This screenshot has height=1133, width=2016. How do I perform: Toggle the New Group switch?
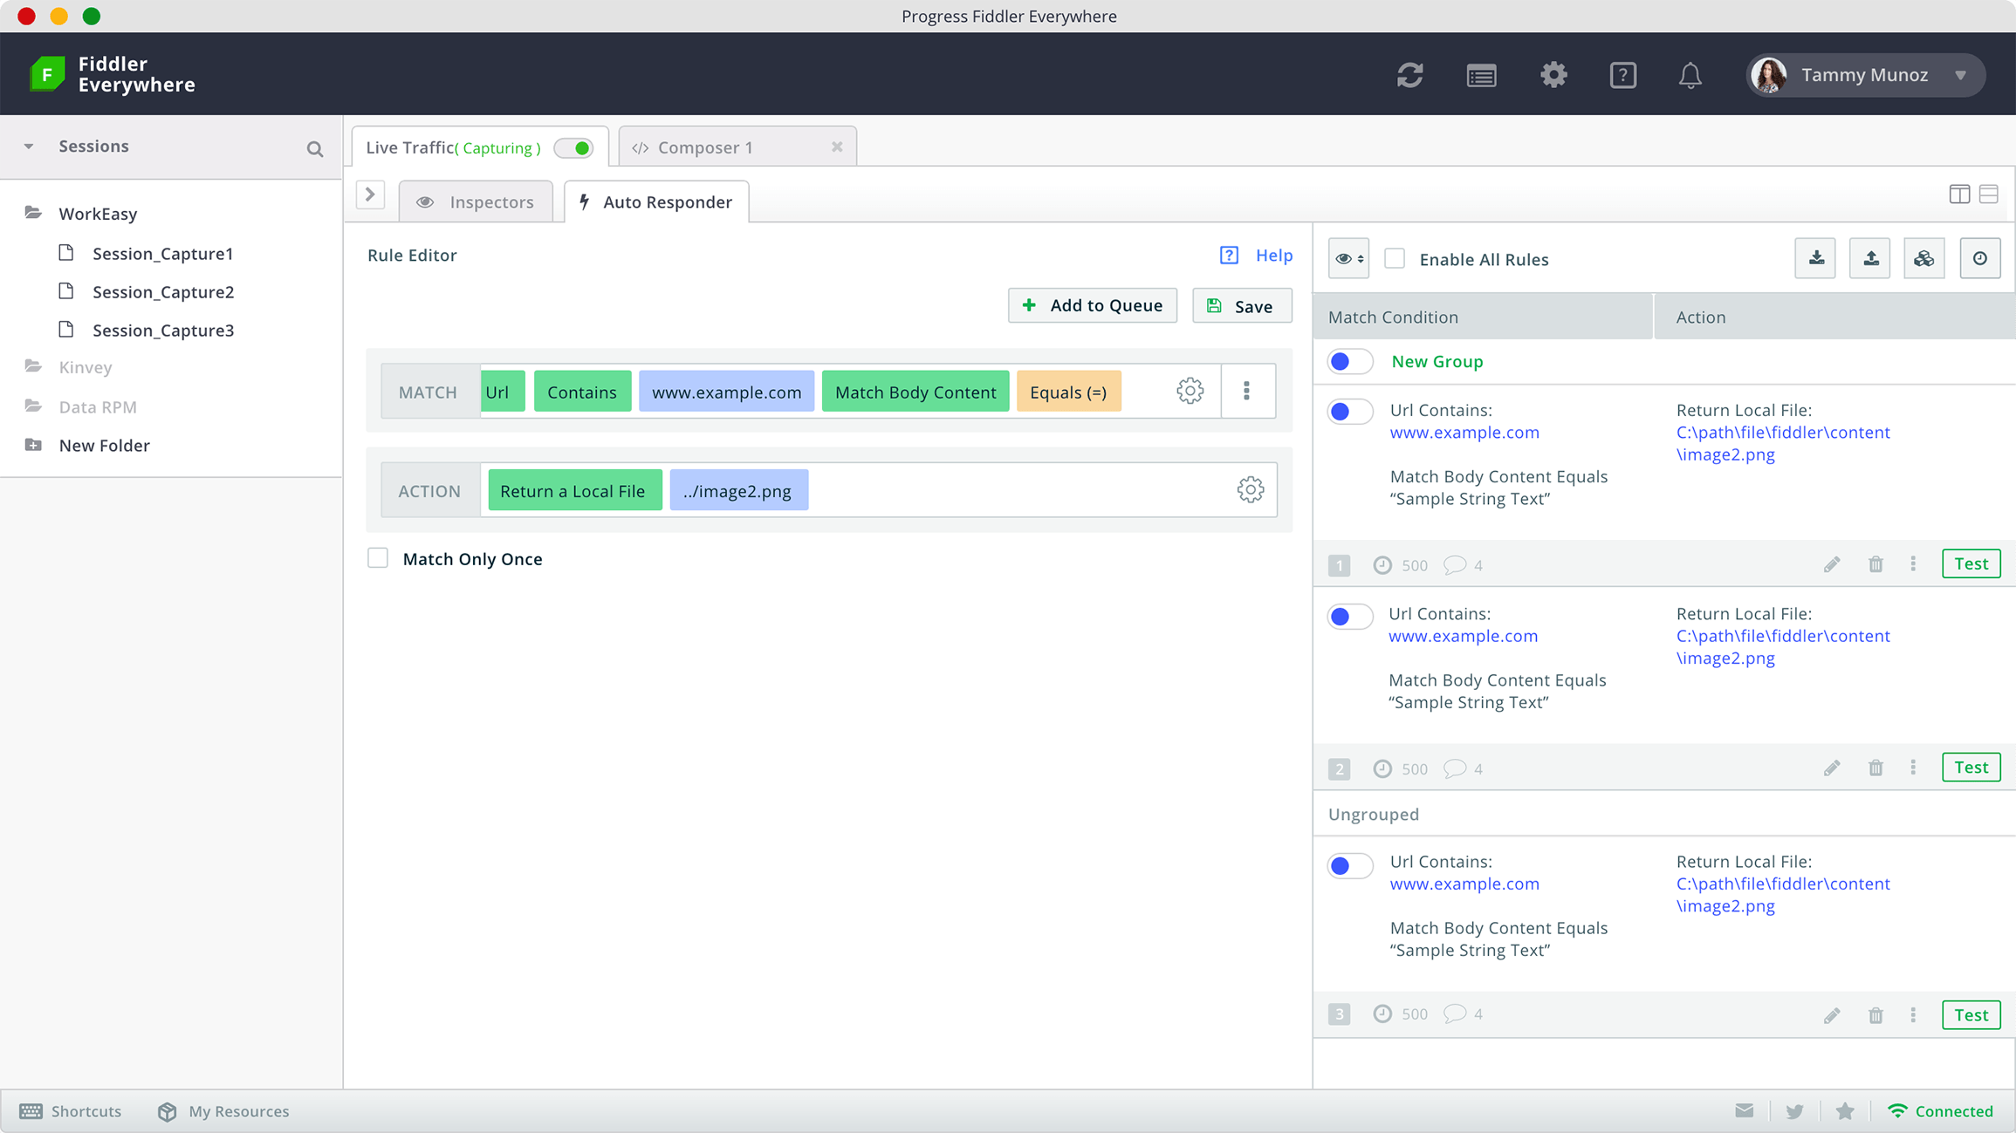(x=1350, y=361)
